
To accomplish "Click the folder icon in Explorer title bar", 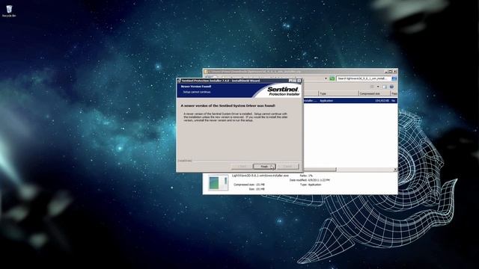I will [x=206, y=72].
